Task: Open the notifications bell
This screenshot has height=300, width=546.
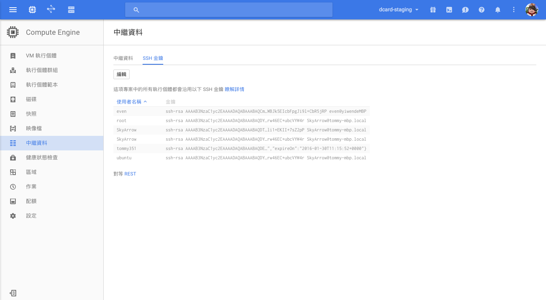Action: click(x=498, y=10)
